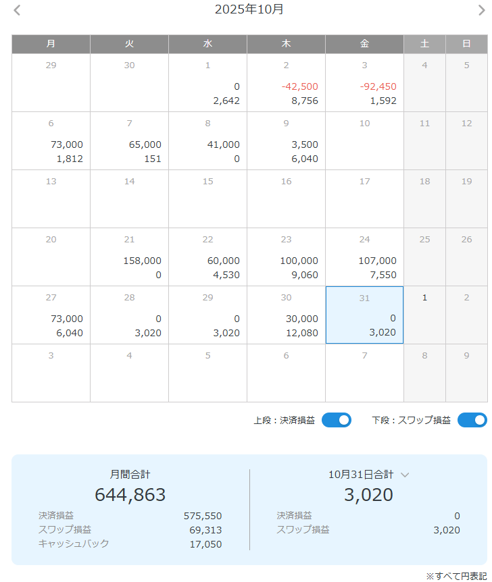Go to next month arrow

481,10
